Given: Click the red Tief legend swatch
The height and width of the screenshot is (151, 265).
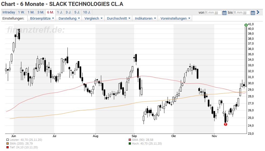Looking at the screenshot, I should coord(8,147).
